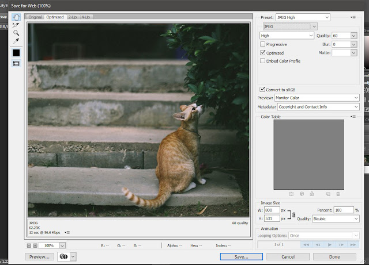Switch to the 4-Up tab
The width and height of the screenshot is (369, 265).
tap(86, 17)
